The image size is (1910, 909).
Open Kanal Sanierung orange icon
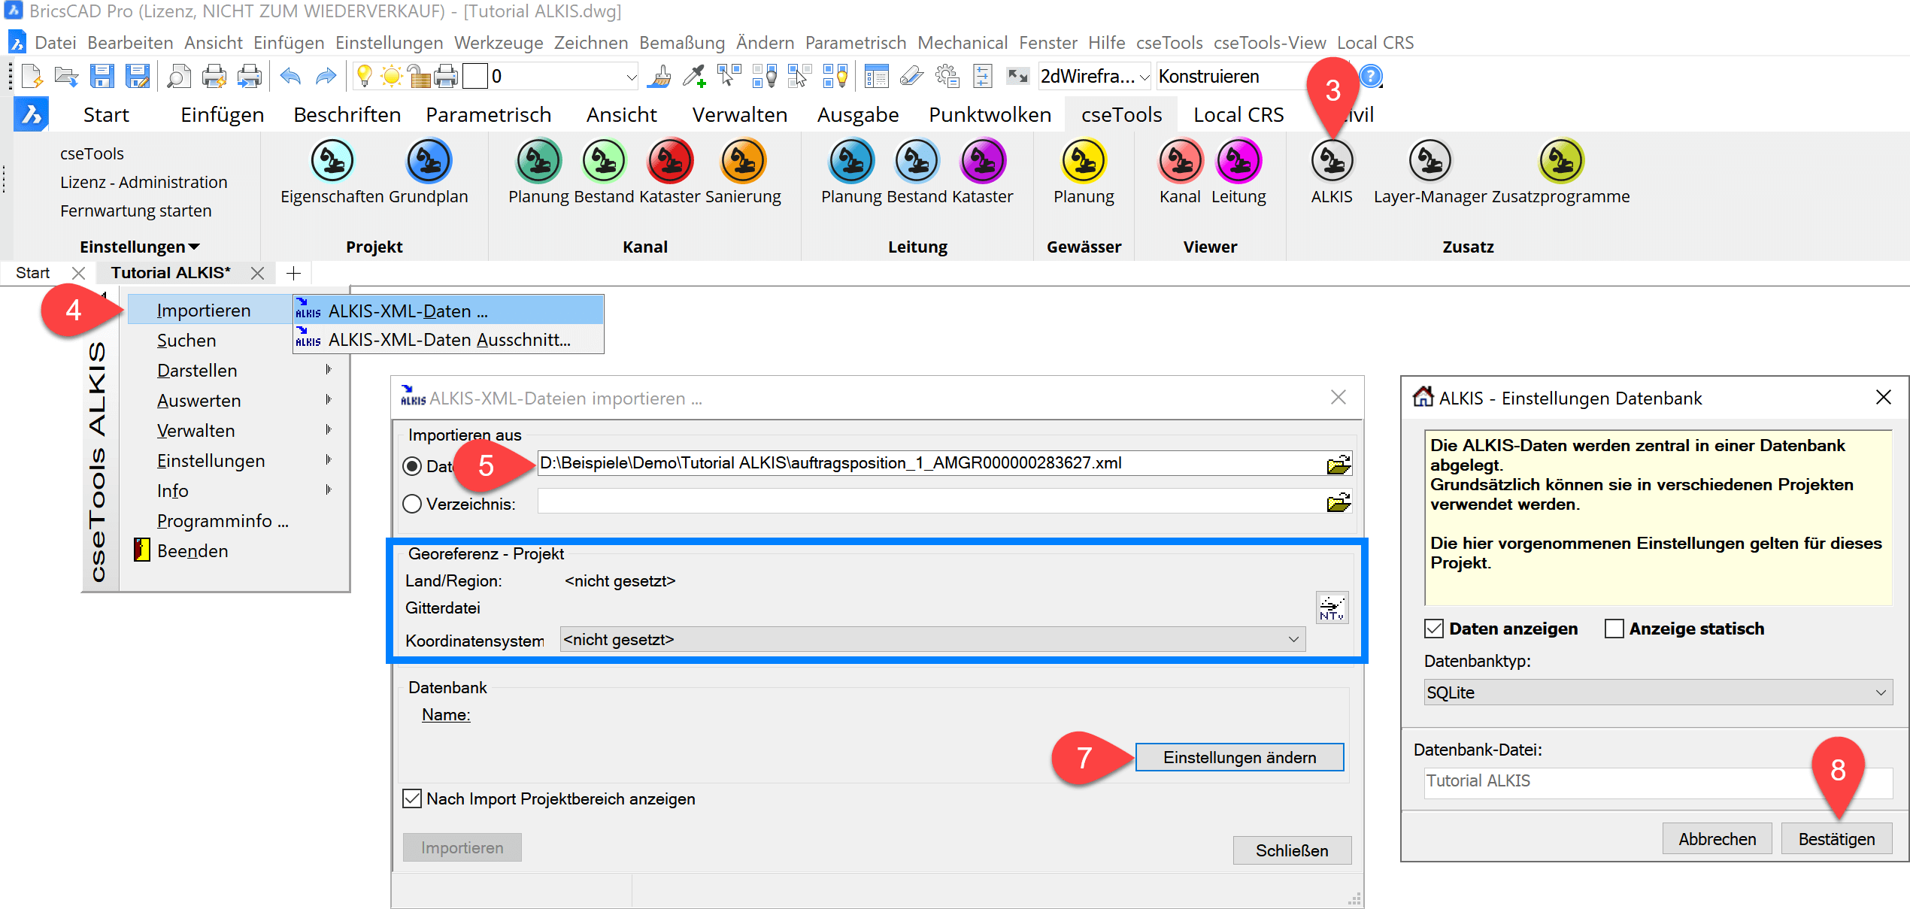[742, 161]
